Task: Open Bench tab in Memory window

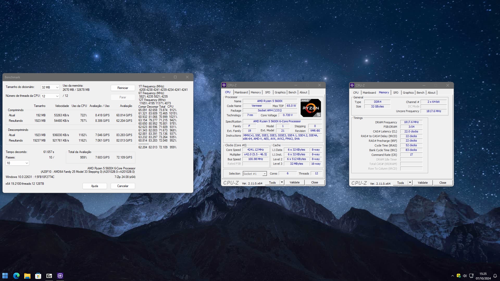Action: coord(421,93)
